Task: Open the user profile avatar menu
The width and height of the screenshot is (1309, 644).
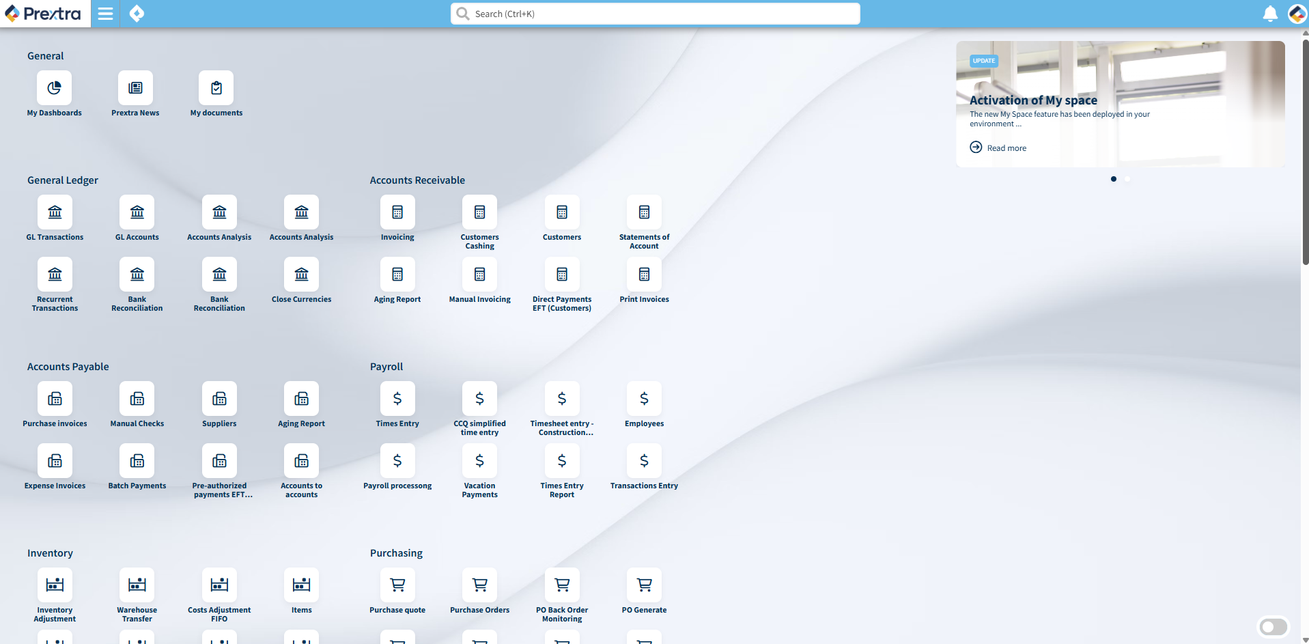Action: tap(1297, 14)
